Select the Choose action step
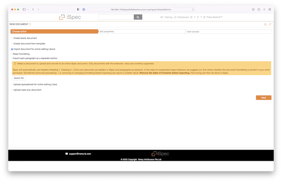This screenshot has height=182, width=282. coord(54,32)
